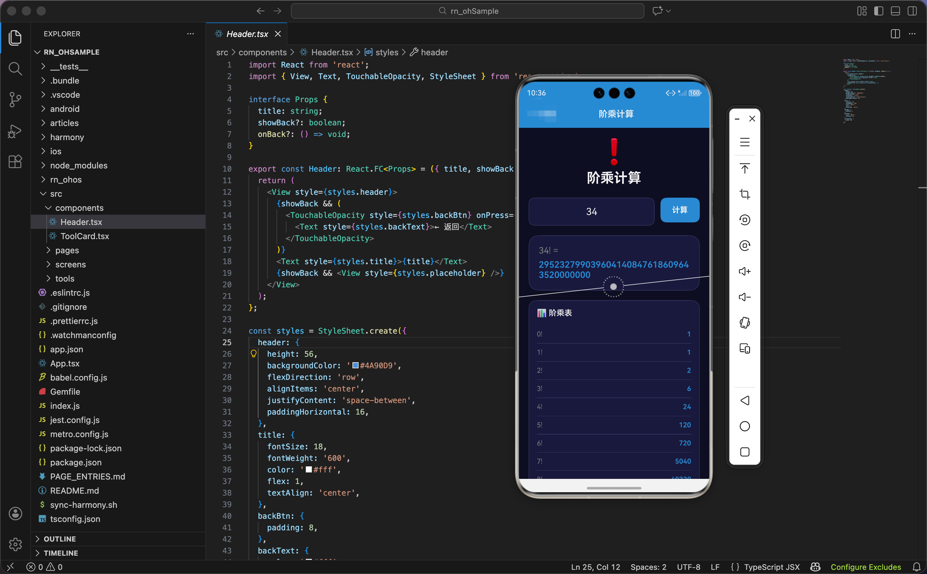Click the UTF-8 encoding indicator
Screen dimensions: 927x574
coord(688,567)
